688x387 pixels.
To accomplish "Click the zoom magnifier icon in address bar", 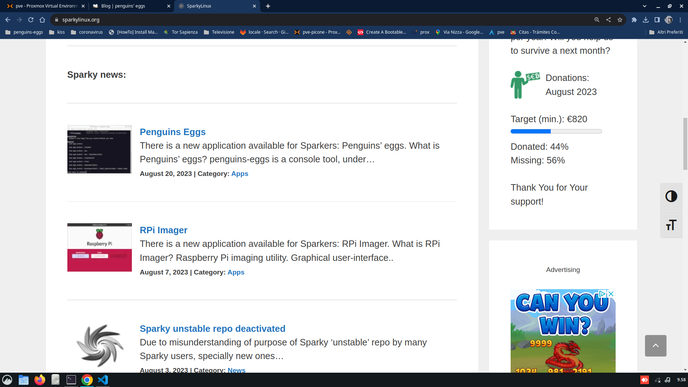I will 597,20.
